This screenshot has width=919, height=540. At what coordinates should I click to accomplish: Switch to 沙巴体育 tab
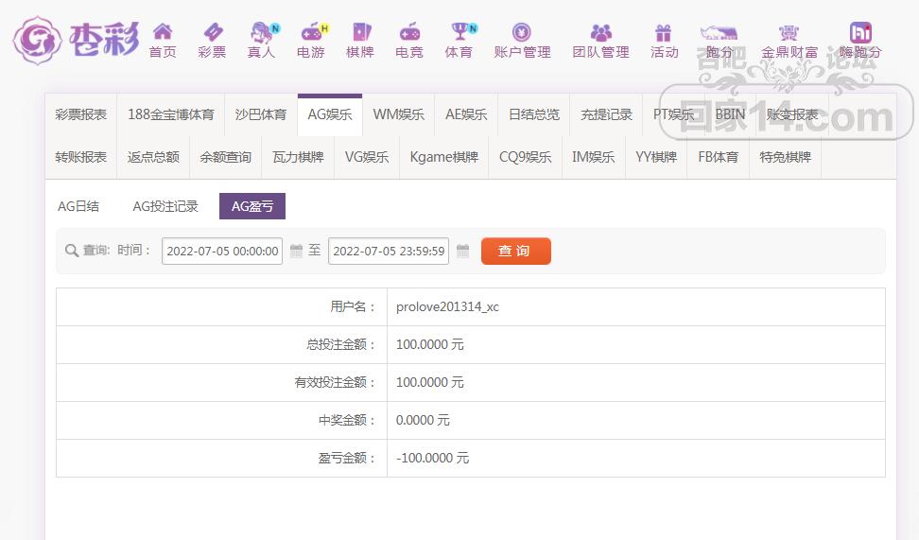point(261,115)
